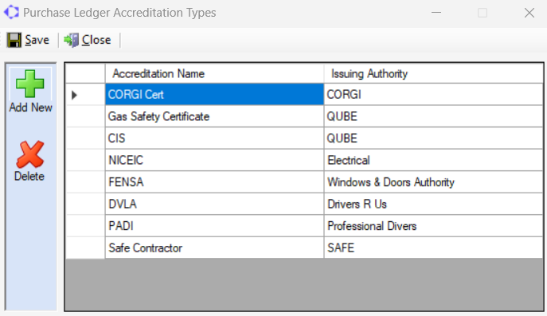
Task: Close the Accreditation Types window
Action: 529,13
